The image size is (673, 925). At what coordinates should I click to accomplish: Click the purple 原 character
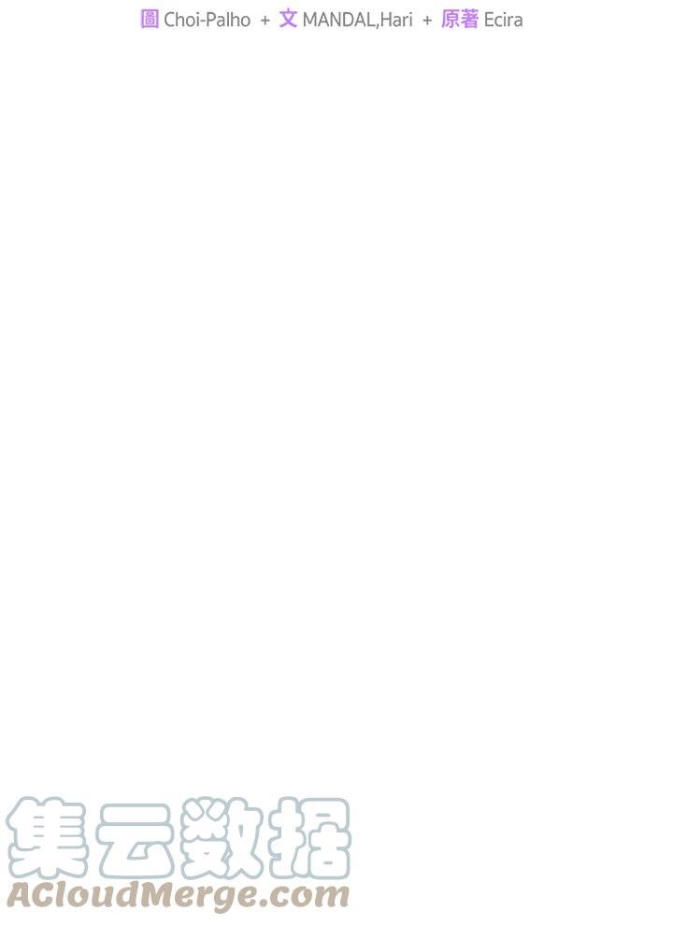pos(451,19)
